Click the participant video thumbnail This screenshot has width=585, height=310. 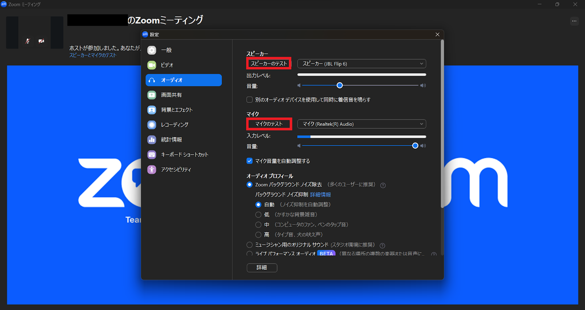pos(35,33)
